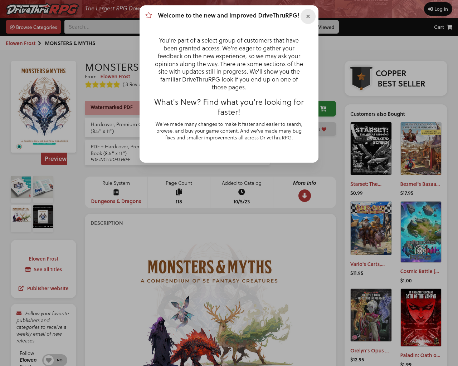Screen dimensions: 458x366
Task: Click the five-star rating
Action: pos(102,85)
